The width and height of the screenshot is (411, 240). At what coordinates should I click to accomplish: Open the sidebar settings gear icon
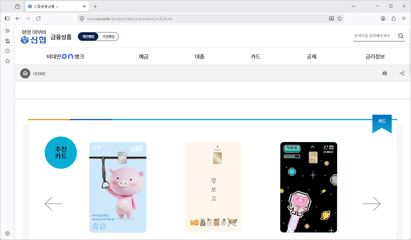[7, 233]
